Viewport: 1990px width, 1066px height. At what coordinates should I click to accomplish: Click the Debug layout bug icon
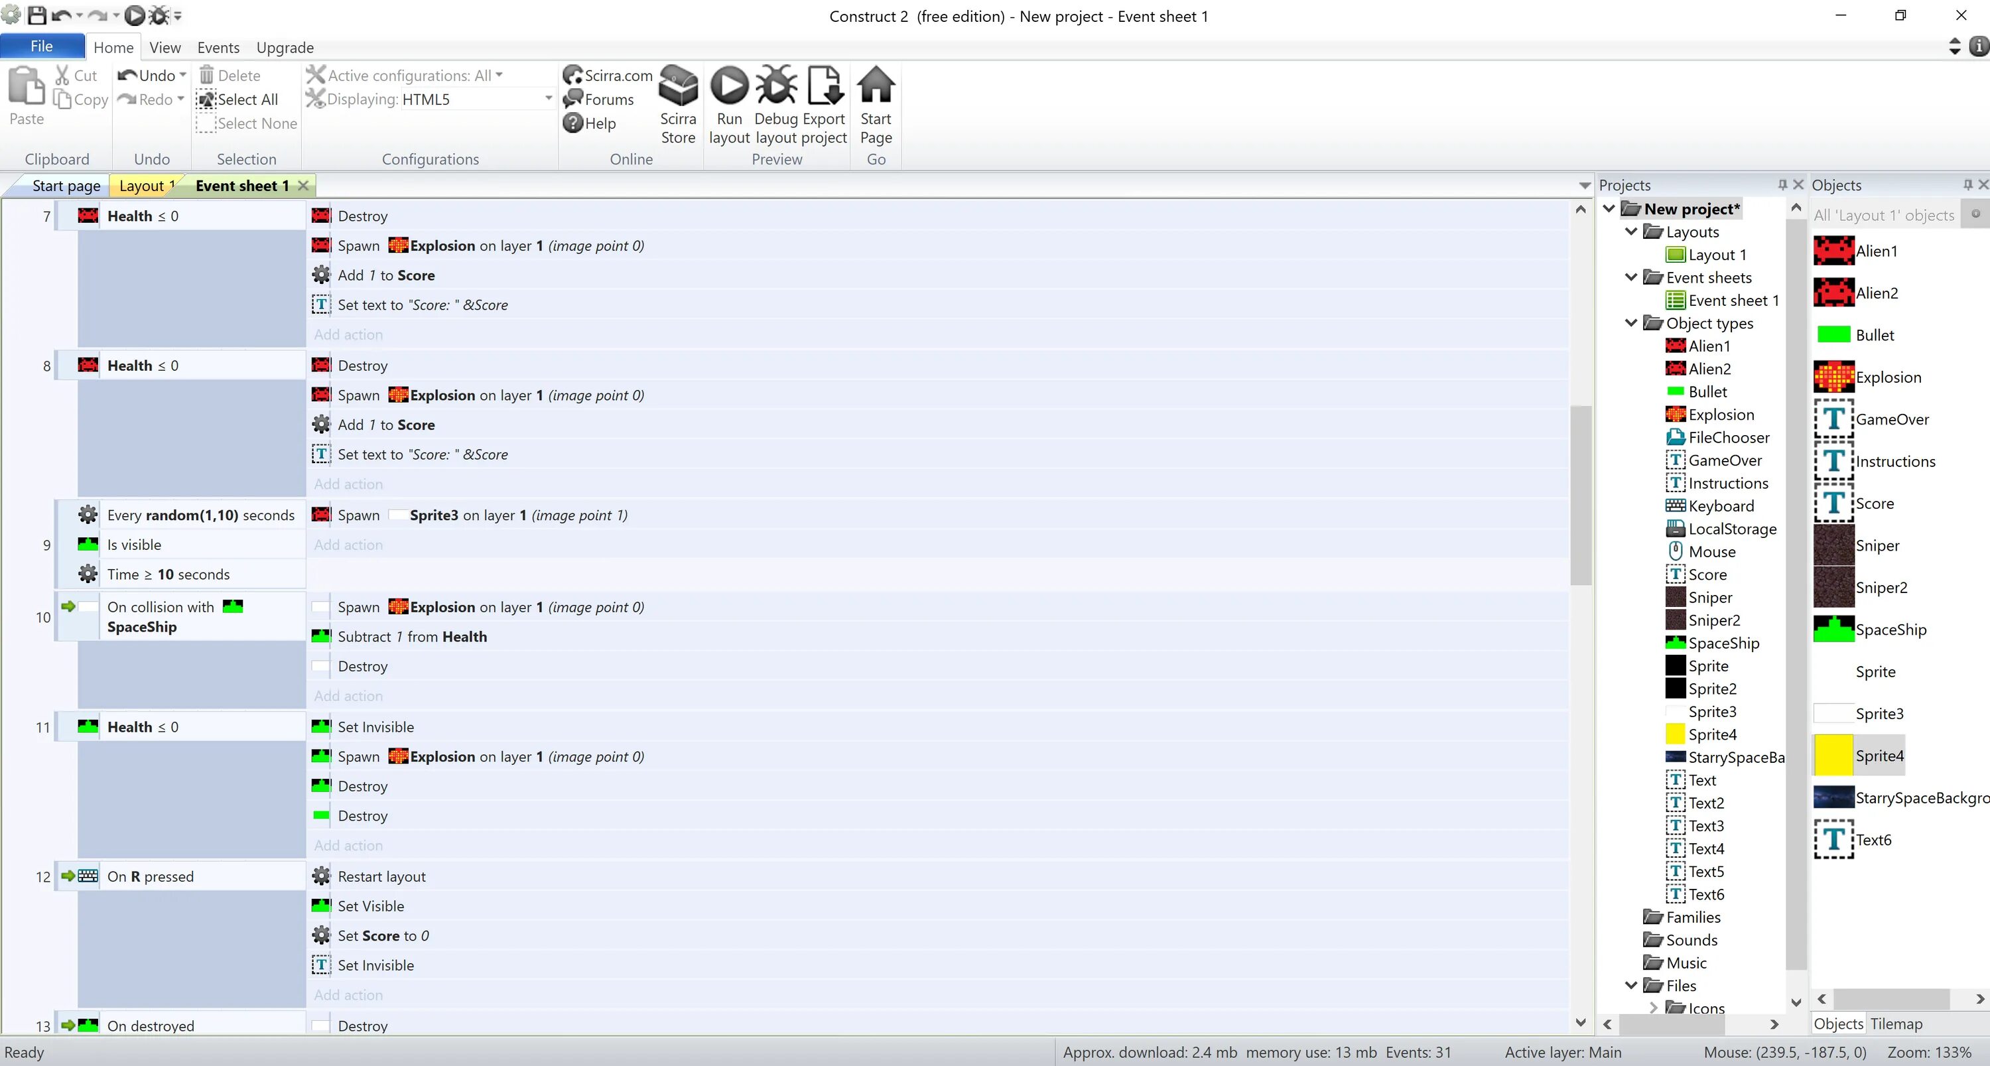775,86
